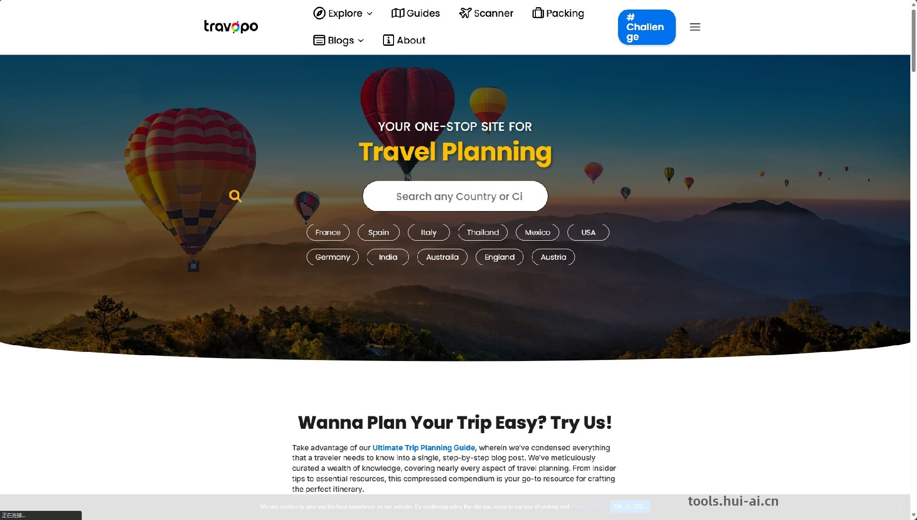Click the orange search magnifier icon
This screenshot has height=520, width=917.
pyautogui.click(x=235, y=196)
